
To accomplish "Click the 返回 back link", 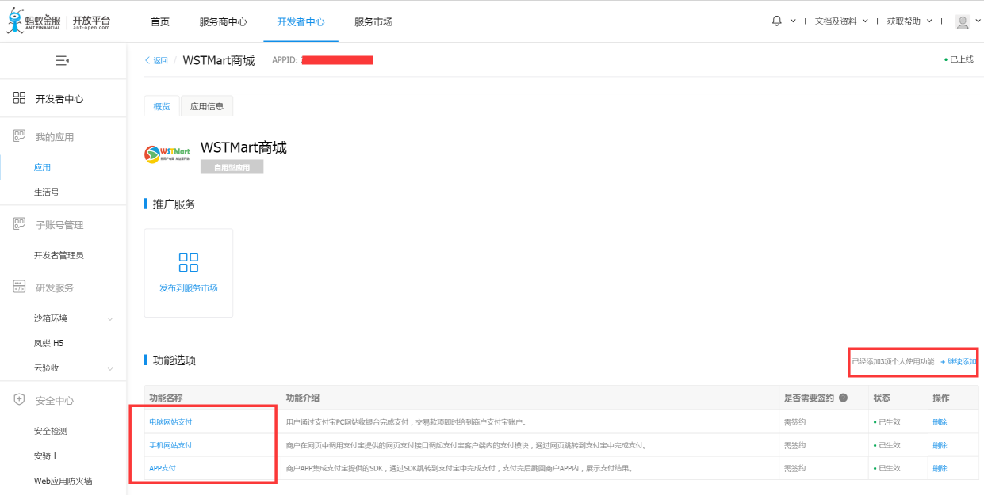I will point(156,61).
